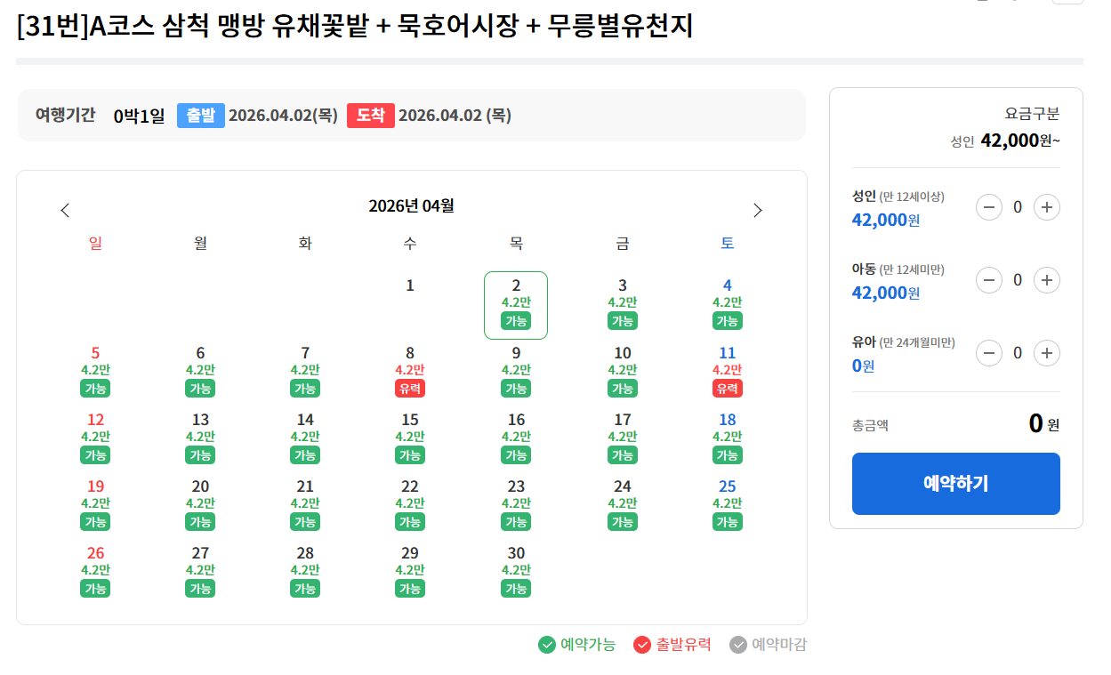Navigate to the next month with right arrow

point(758,210)
